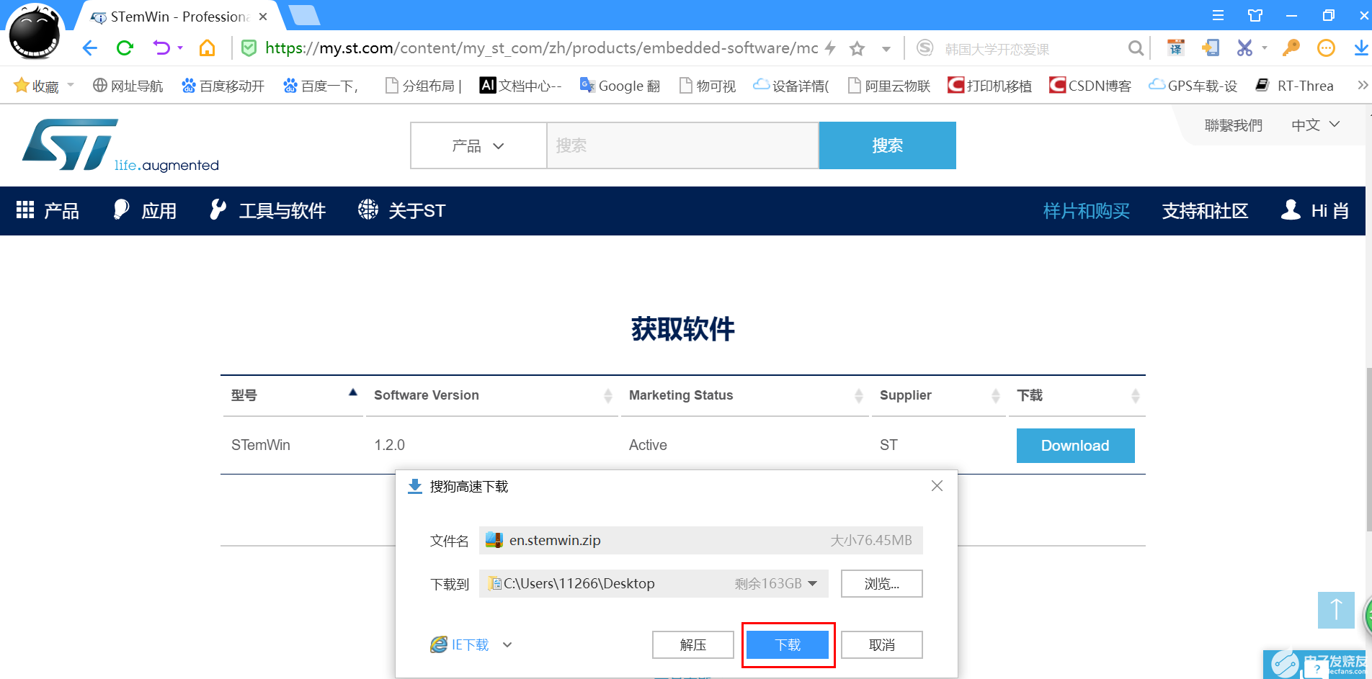Click the blue Download button for STemWin
The image size is (1372, 679).
[x=1075, y=446]
